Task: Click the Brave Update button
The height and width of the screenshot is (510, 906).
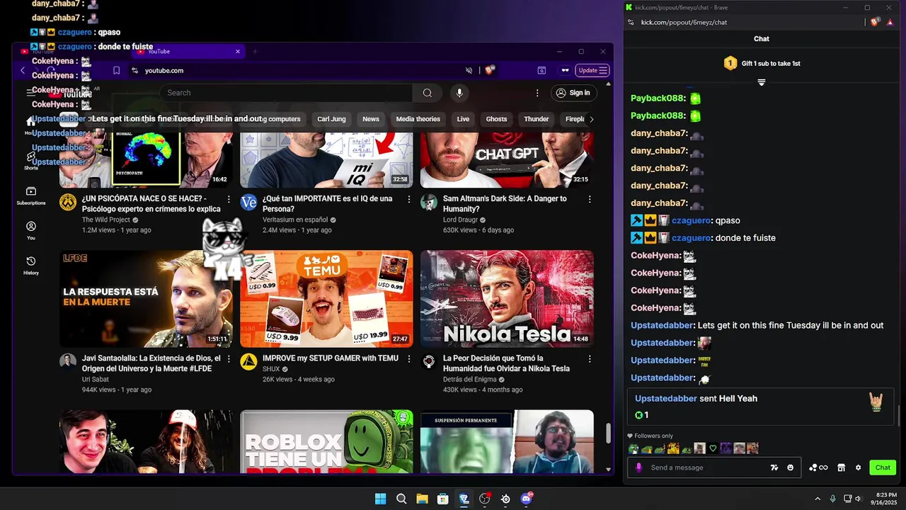Action: [592, 70]
